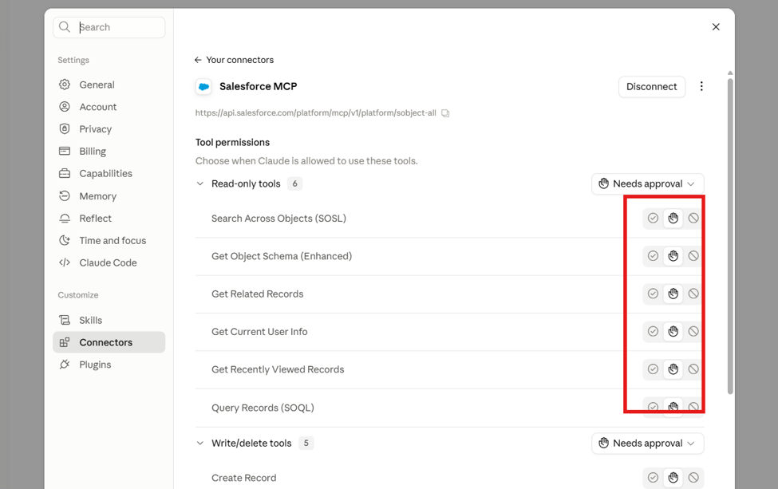
Task: Copy the Salesforce MCP URL
Action: point(445,113)
